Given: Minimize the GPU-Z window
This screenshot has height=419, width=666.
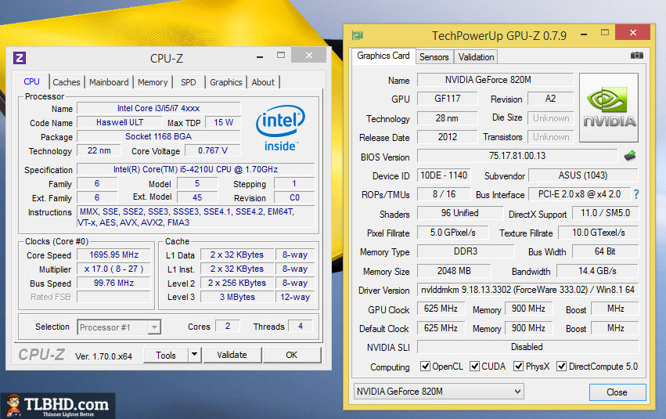Looking at the screenshot, I should point(584,34).
